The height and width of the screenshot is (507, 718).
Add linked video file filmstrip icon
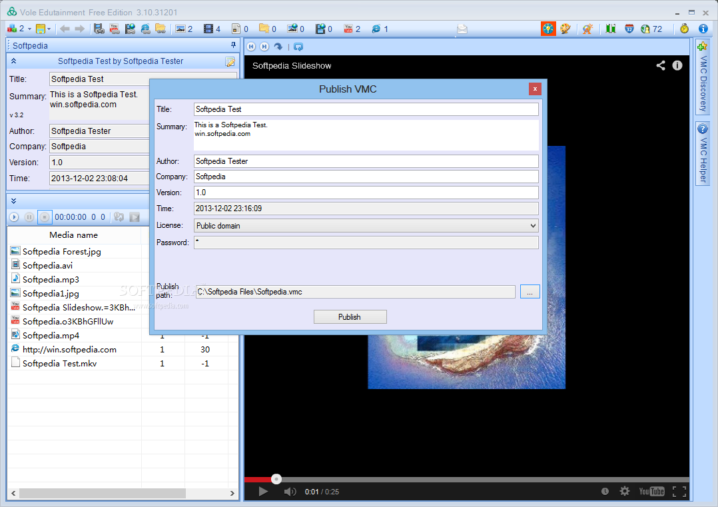tap(99, 29)
